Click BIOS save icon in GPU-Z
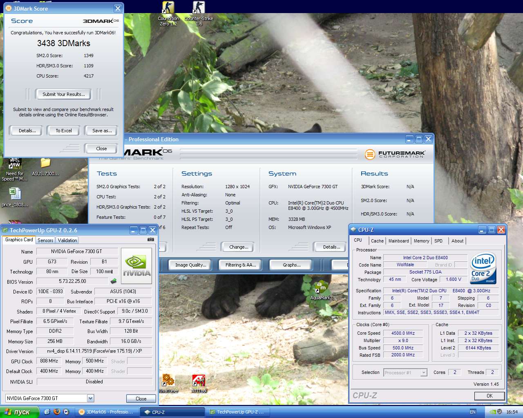523x418 pixels. tap(114, 281)
